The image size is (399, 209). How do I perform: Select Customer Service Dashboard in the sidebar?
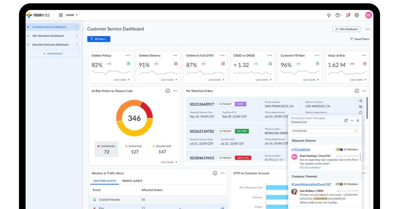[49, 27]
